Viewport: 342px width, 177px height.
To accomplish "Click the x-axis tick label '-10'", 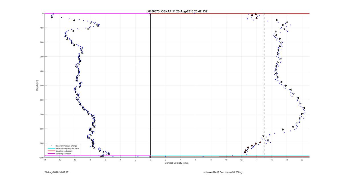I will pos(75,160).
